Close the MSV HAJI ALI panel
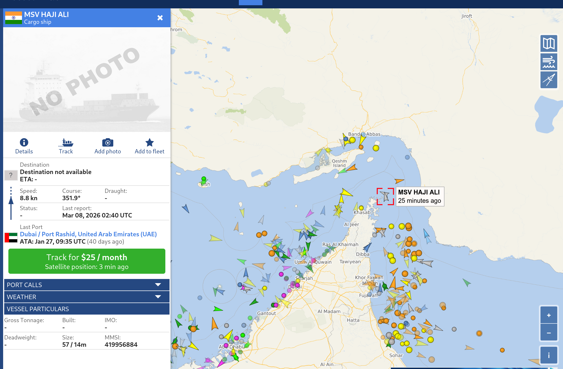This screenshot has height=369, width=563. pyautogui.click(x=160, y=18)
